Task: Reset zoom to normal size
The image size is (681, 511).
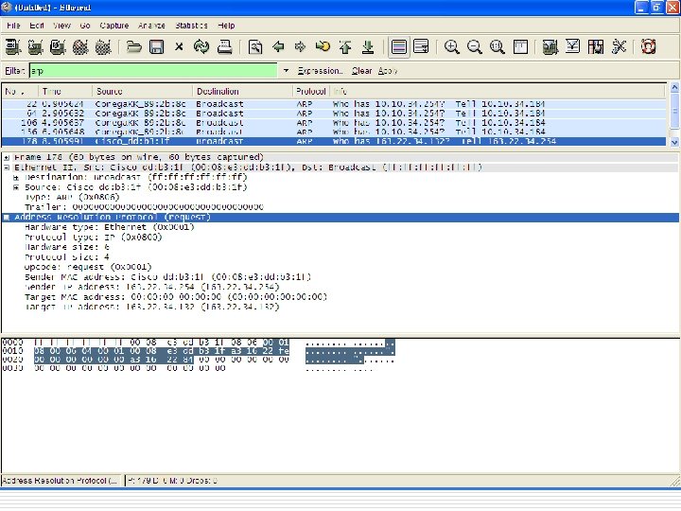Action: pyautogui.click(x=497, y=46)
